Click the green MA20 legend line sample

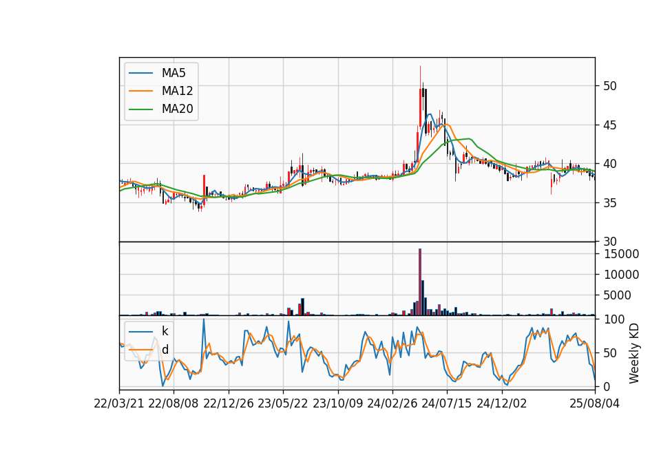pyautogui.click(x=140, y=109)
